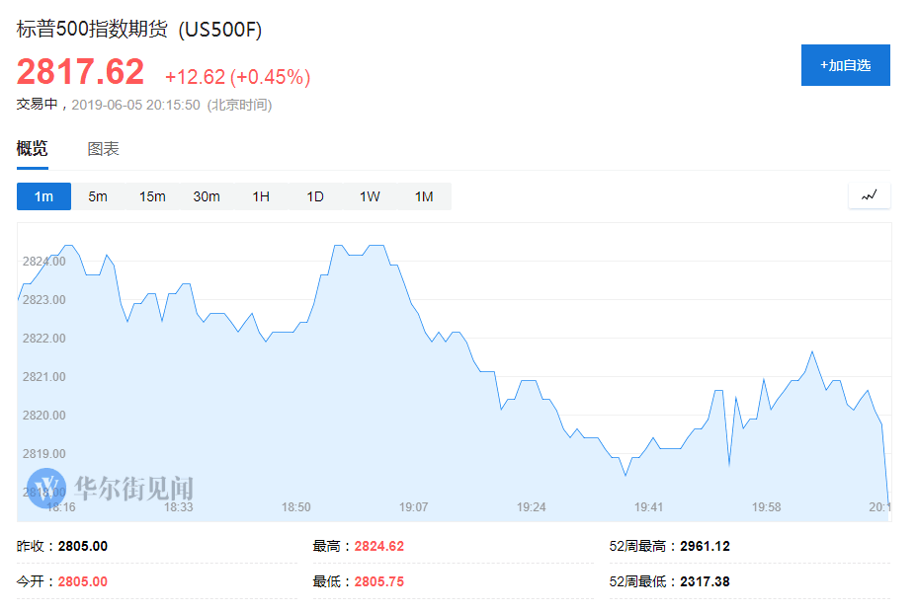This screenshot has height=612, width=917.
Task: Switch to the 1W weekly view
Action: (370, 196)
